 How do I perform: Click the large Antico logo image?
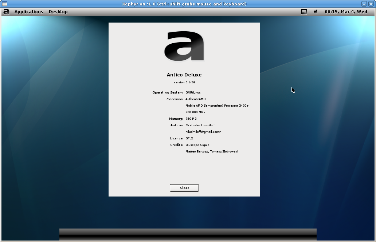[x=184, y=46]
